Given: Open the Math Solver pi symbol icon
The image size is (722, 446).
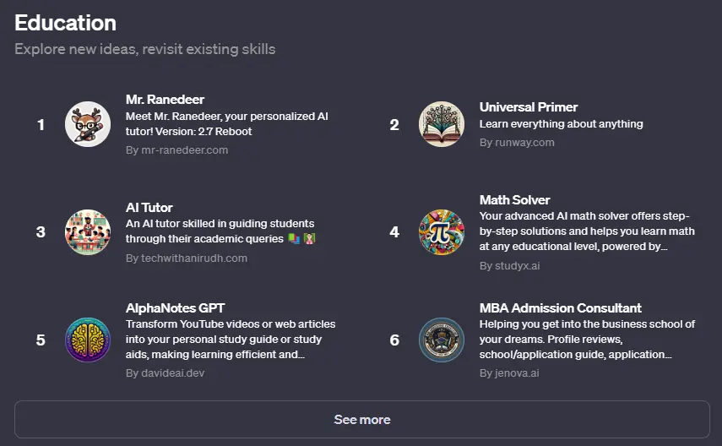Looking at the screenshot, I should point(441,232).
